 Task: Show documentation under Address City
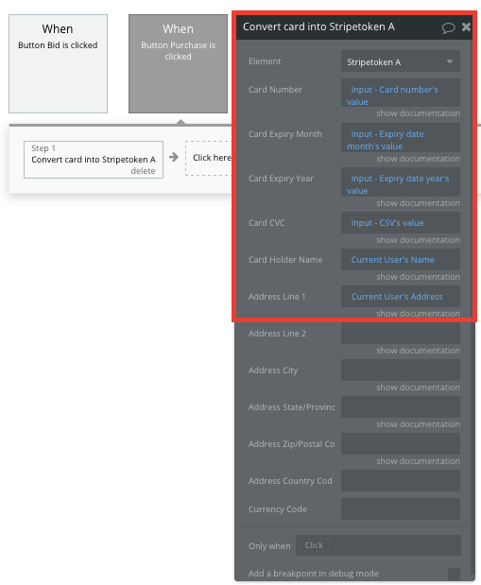click(418, 387)
